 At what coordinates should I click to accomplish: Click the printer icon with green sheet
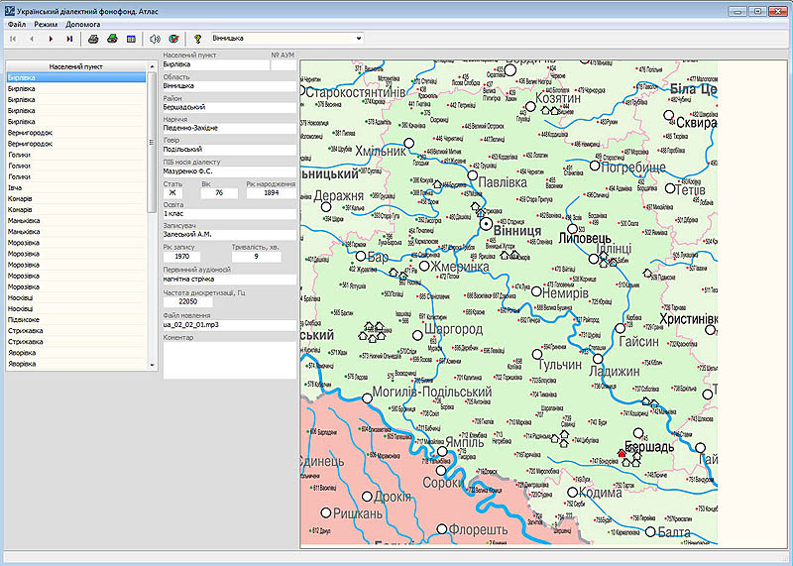[x=112, y=39]
